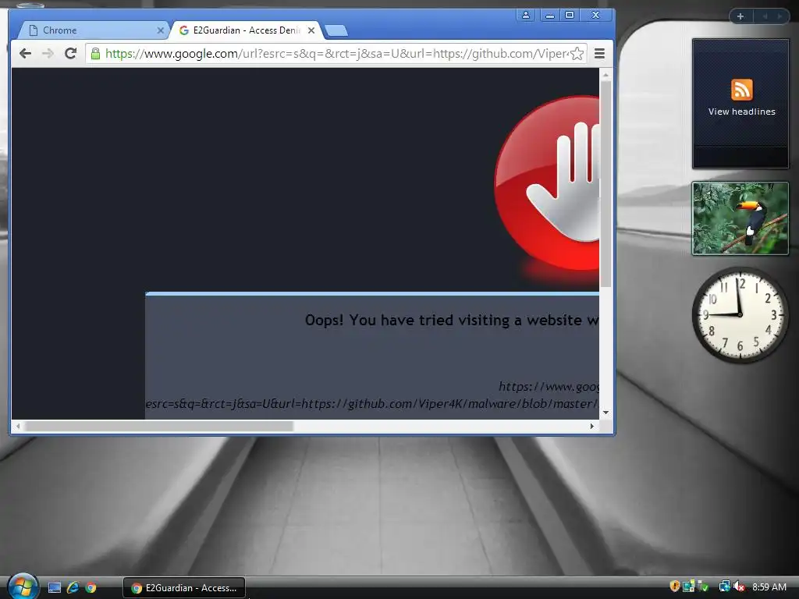Click the sidebar next gadgets arrow
Image resolution: width=799 pixels, height=599 pixels.
(x=779, y=16)
